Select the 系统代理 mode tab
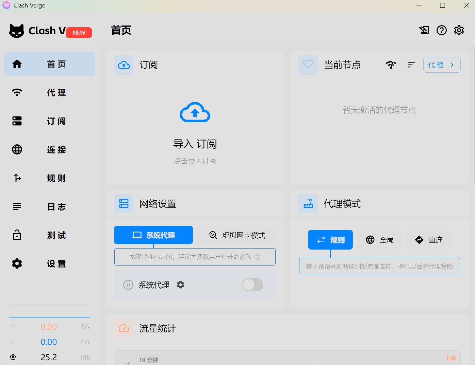Viewport: 475px width, 365px height. point(153,235)
